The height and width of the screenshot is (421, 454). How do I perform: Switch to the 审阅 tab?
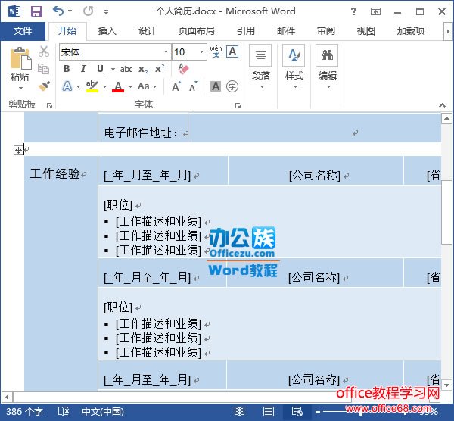[x=325, y=31]
